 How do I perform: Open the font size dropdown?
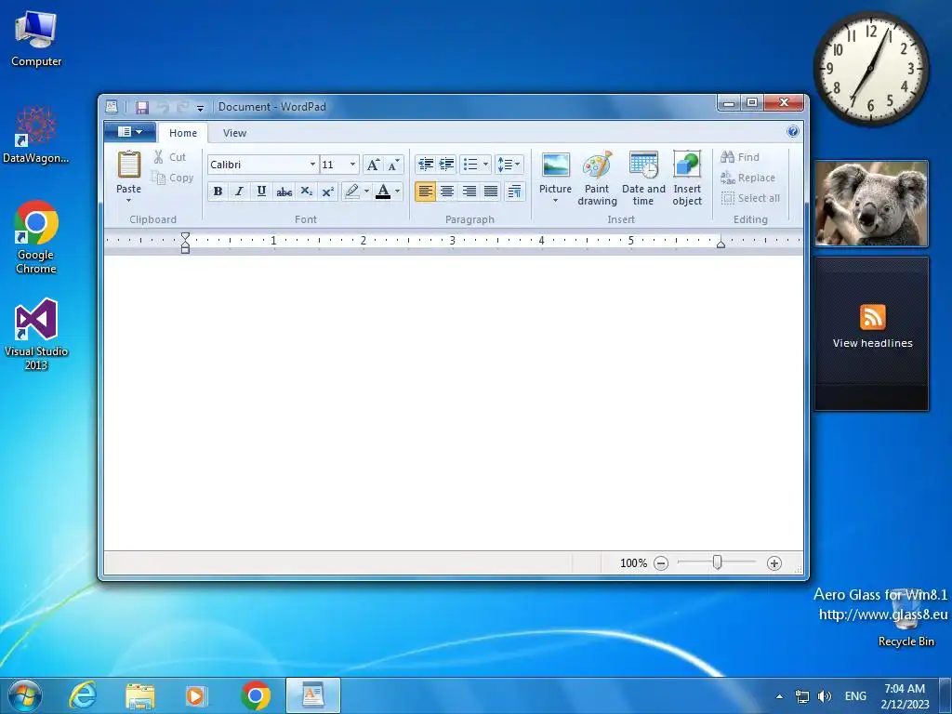[x=352, y=165]
